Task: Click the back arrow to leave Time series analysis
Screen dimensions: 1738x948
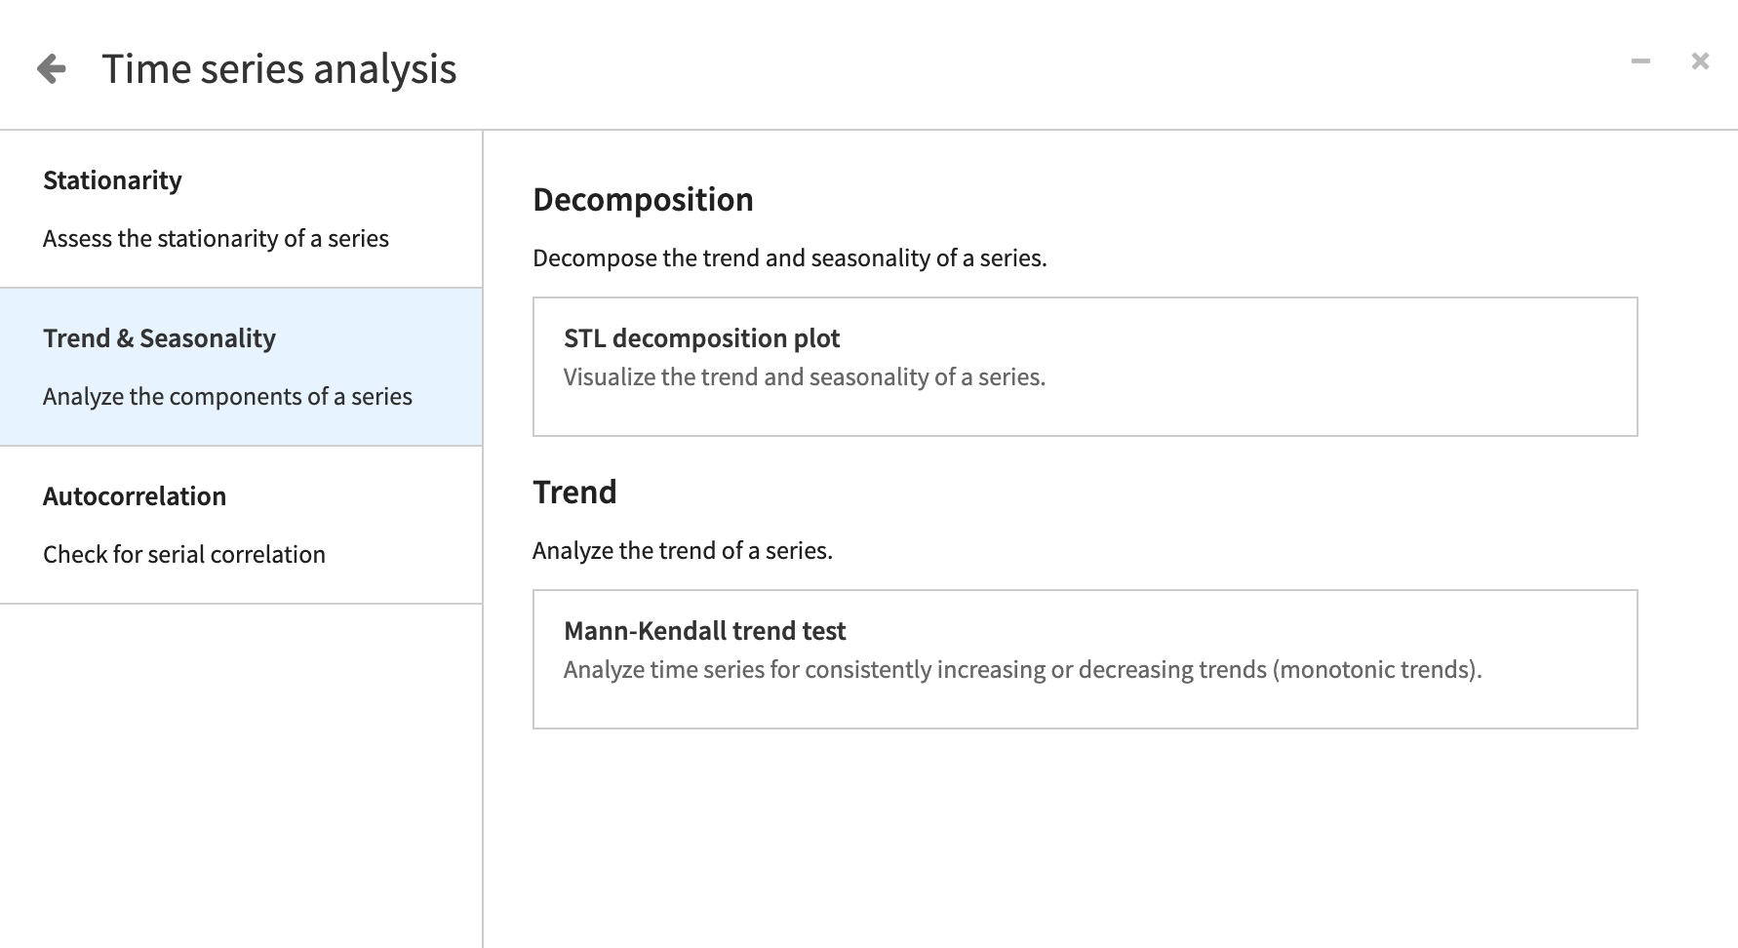Action: point(54,68)
